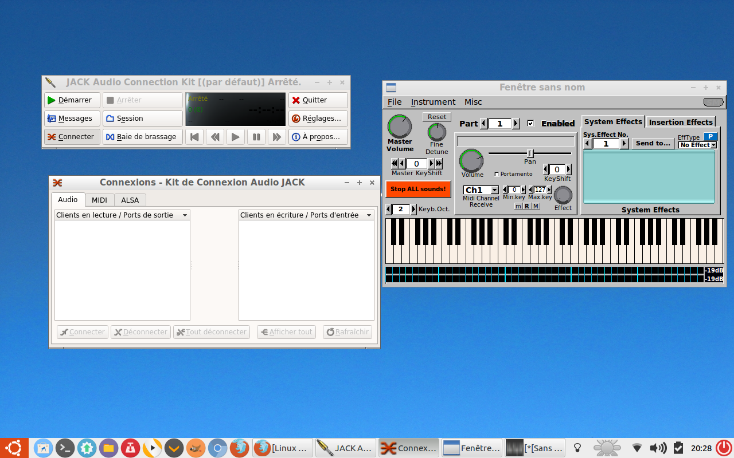Switch to the MIDI connections tab

tap(99, 200)
